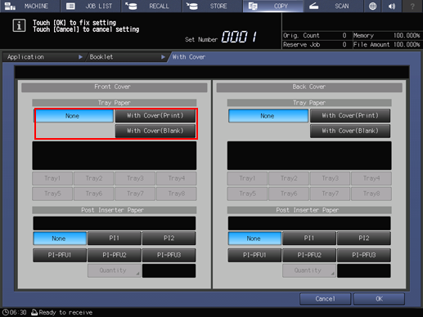Choose Tray3 under Back Cover
This screenshot has width=423, height=317.
[330, 178]
